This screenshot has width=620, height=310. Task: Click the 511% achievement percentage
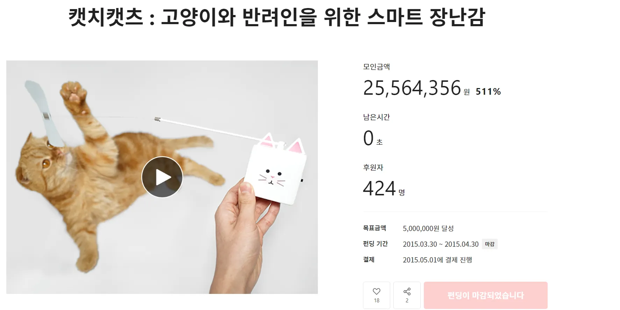tap(488, 92)
